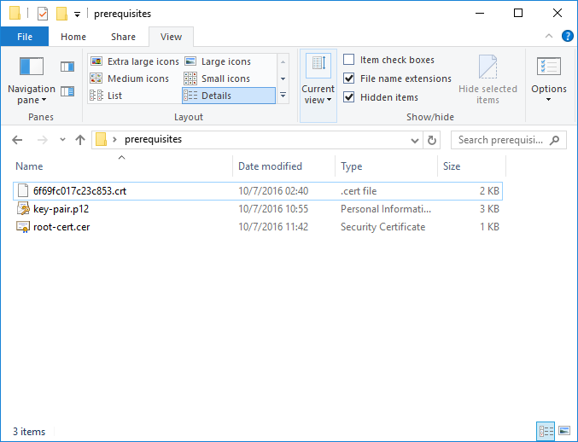Click the Navigation pane icon
The height and width of the screenshot is (442, 578).
coord(32,67)
